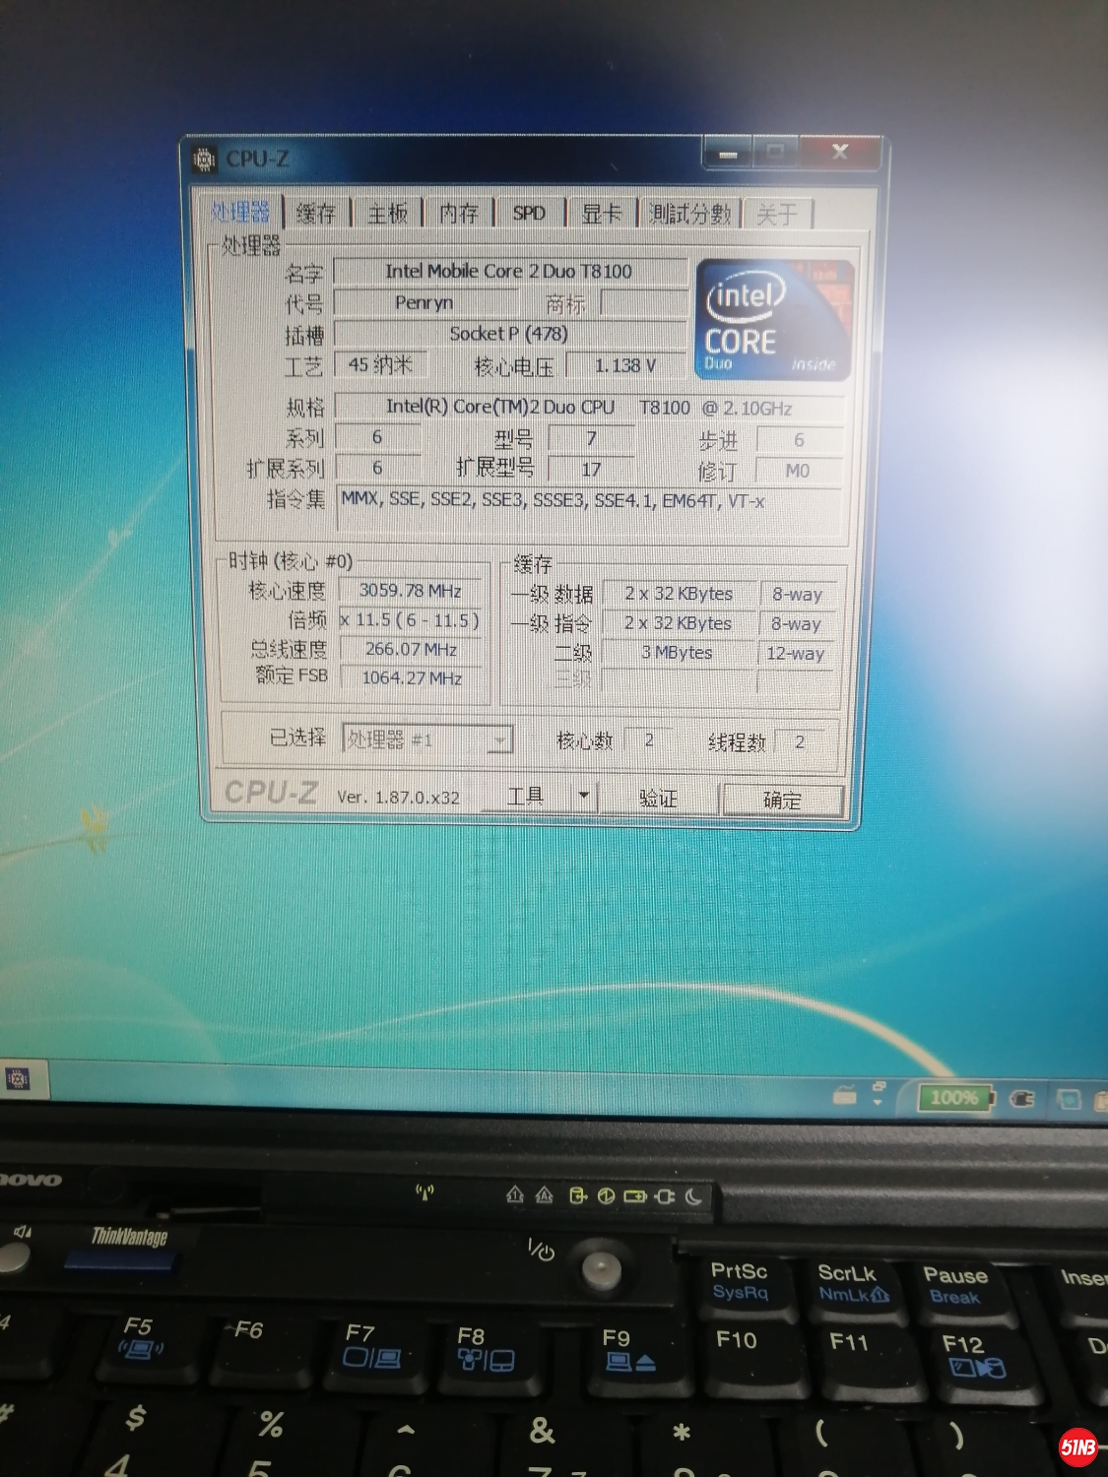The image size is (1108, 1477).
Task: Open the 測試分數 benchmark tab
Action: [689, 213]
